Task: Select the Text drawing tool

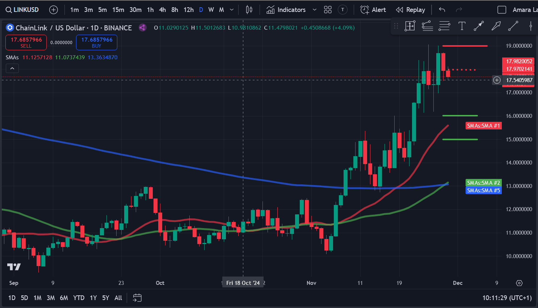Action: 462,26
